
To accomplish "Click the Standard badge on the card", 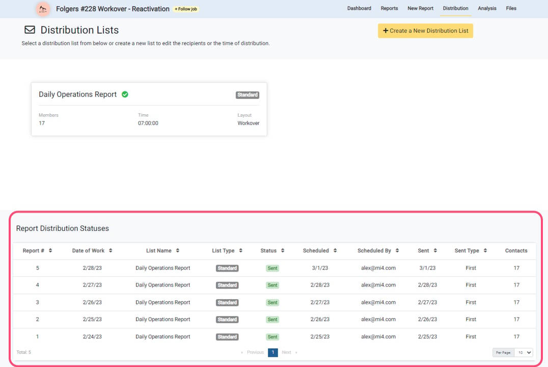I will click(x=248, y=95).
